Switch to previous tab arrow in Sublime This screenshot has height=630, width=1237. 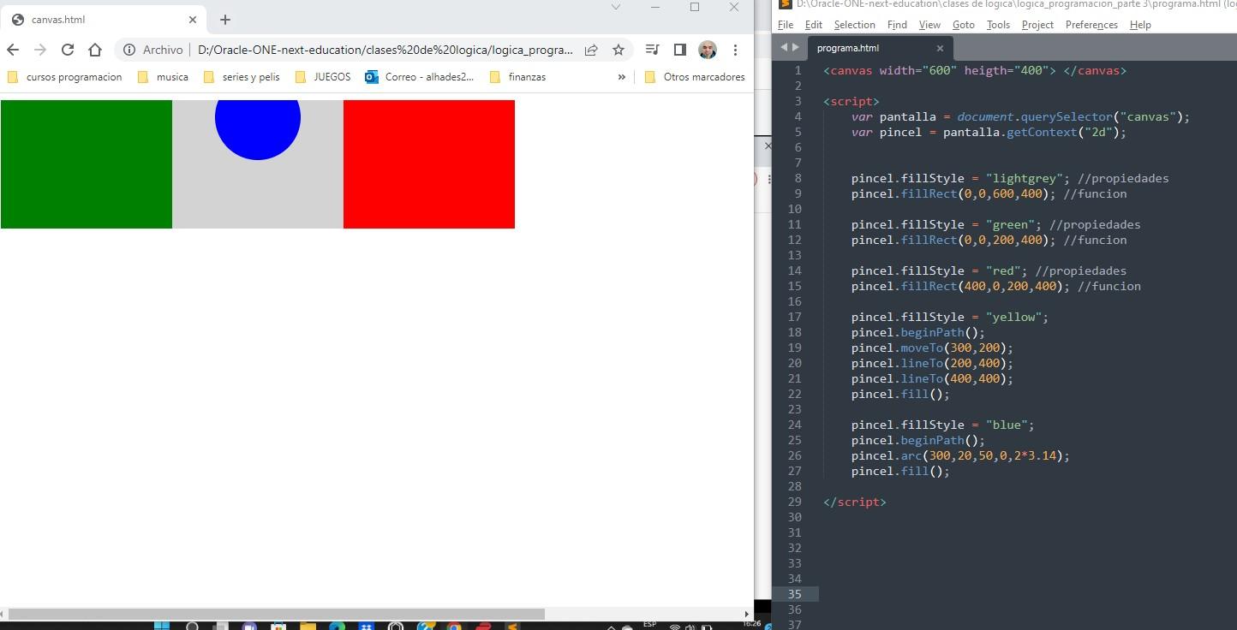click(x=784, y=48)
